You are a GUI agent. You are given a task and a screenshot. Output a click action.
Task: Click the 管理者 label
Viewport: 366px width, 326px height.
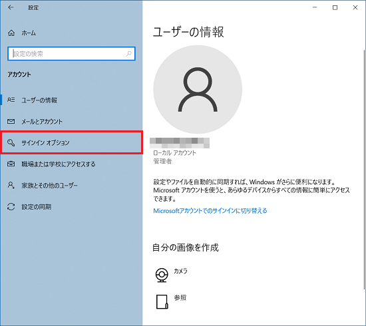tap(162, 161)
